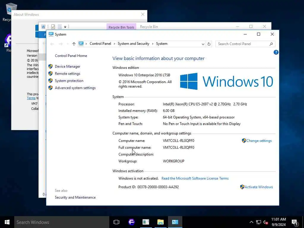Show hidden tray icons
This screenshot has height=228, width=304.
pyautogui.click(x=251, y=222)
